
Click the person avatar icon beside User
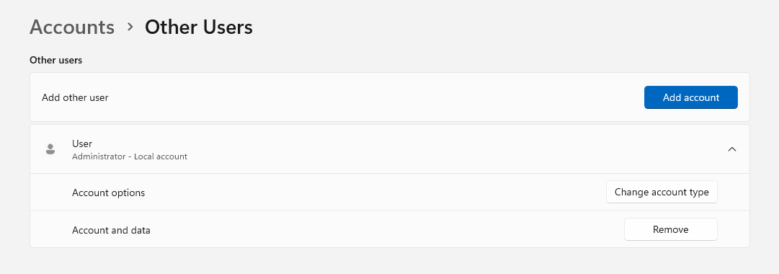coord(50,149)
